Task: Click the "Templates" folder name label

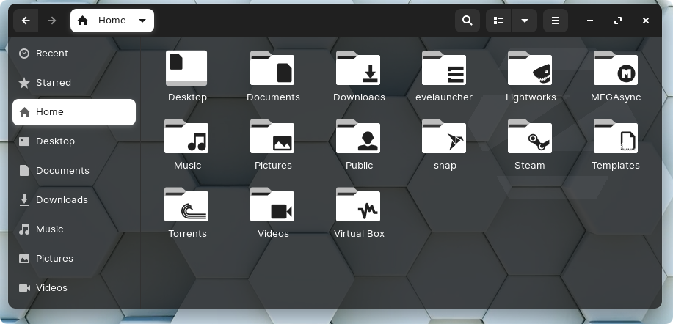Action: click(x=616, y=166)
